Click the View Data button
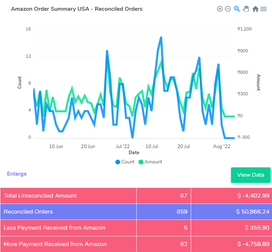The image size is (272, 252). tap(251, 175)
